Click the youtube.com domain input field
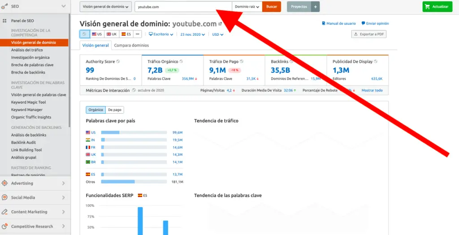This screenshot has height=235, width=459. coord(183,7)
